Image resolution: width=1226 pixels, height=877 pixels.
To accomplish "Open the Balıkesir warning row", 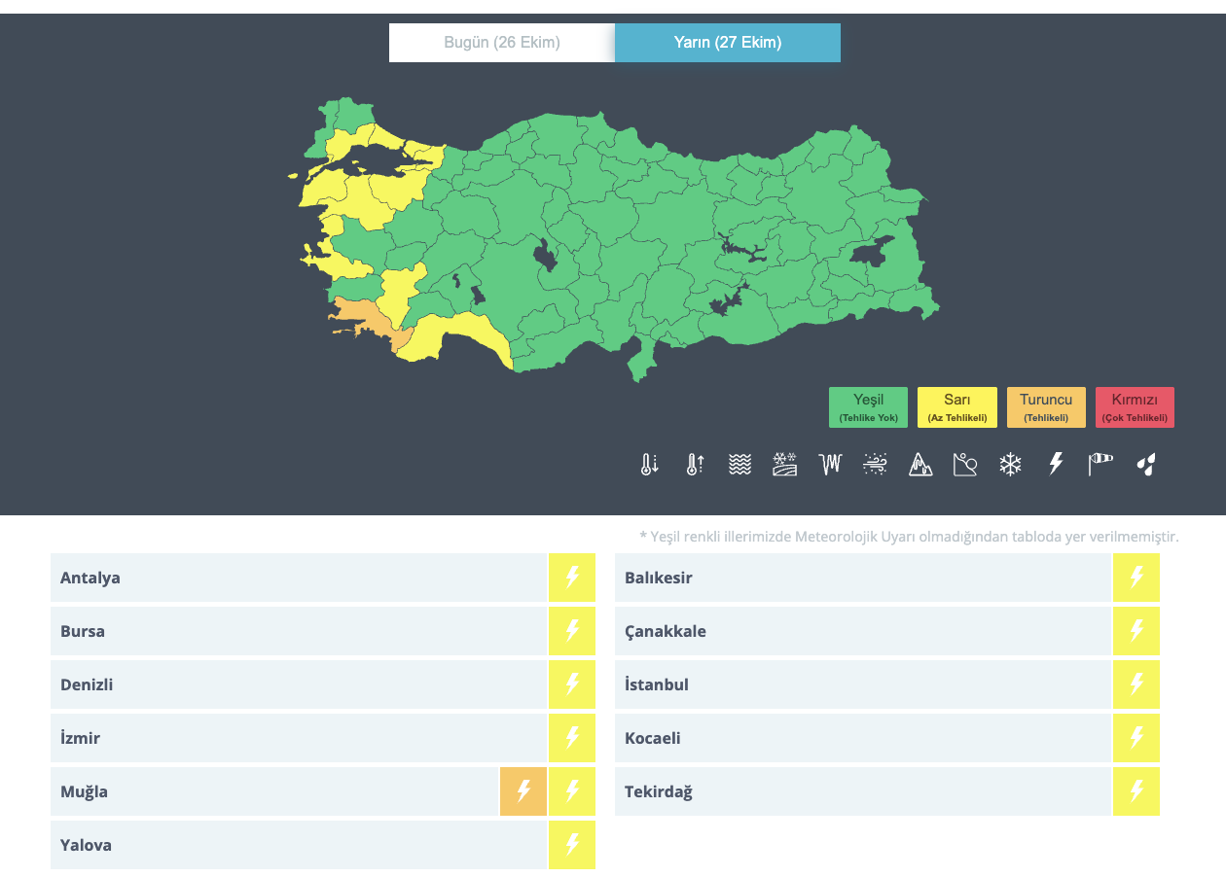I will click(x=887, y=578).
